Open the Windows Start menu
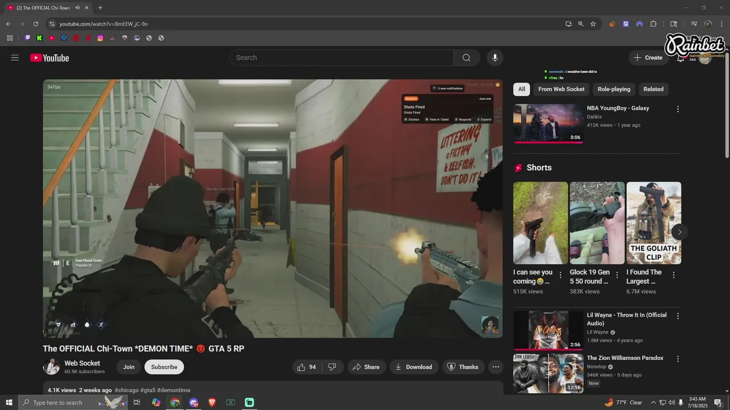Image resolution: width=730 pixels, height=410 pixels. [9, 403]
